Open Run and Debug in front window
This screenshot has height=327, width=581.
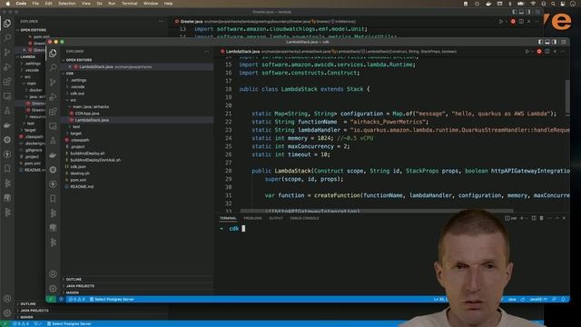(53, 97)
